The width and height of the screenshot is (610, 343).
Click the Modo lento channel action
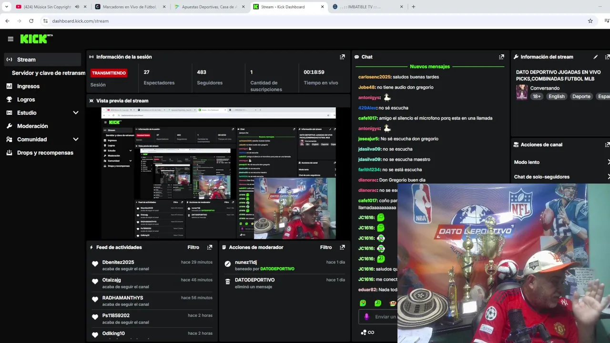coord(562,162)
